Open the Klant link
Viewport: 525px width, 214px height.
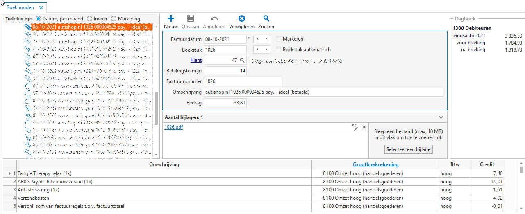(x=196, y=60)
